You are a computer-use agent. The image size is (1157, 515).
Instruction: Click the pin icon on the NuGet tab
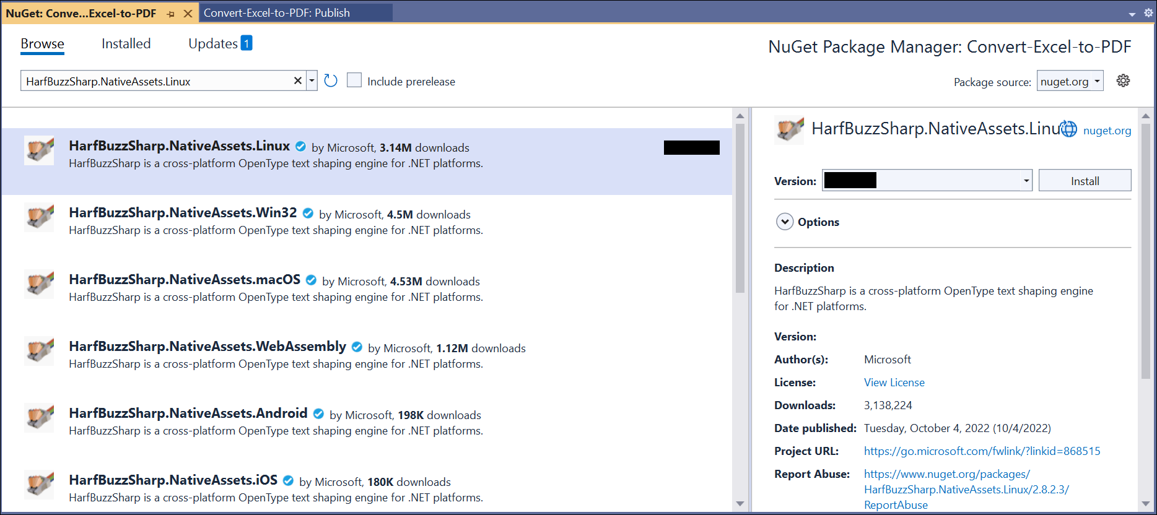coord(171,14)
